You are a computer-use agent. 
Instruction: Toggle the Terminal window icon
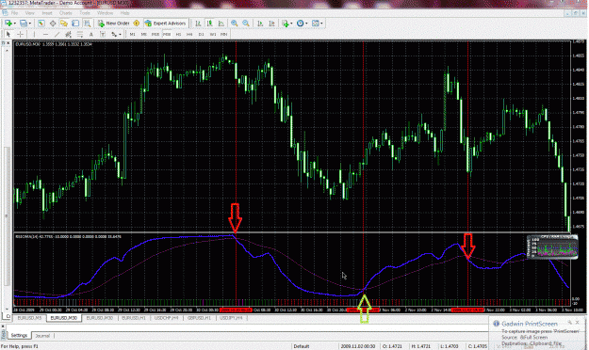75,24
